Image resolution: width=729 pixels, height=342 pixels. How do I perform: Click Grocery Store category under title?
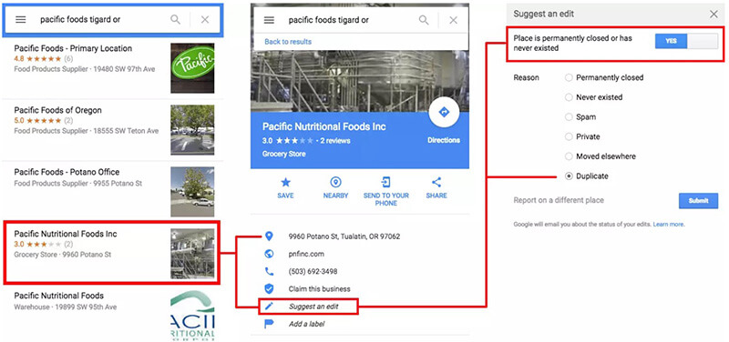(284, 154)
